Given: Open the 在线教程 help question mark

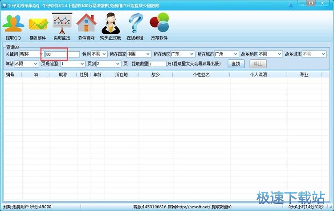Looking at the screenshot, I should pyautogui.click(x=135, y=26).
